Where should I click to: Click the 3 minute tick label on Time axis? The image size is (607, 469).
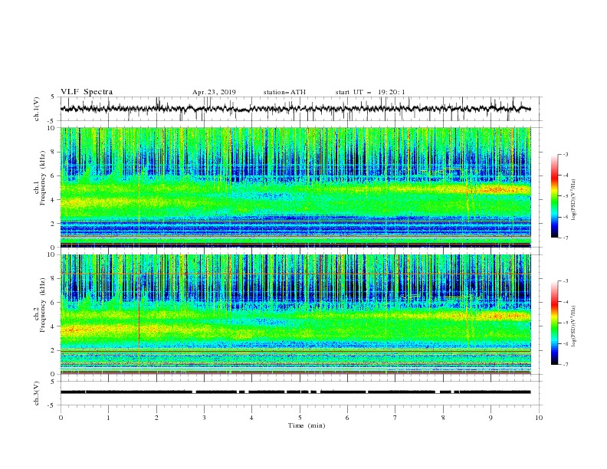point(204,418)
